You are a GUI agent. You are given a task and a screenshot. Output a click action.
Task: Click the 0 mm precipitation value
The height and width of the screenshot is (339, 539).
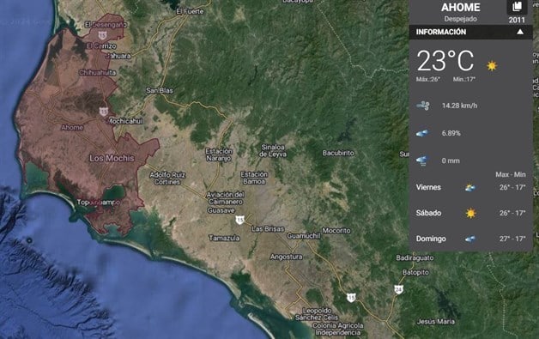(x=451, y=160)
